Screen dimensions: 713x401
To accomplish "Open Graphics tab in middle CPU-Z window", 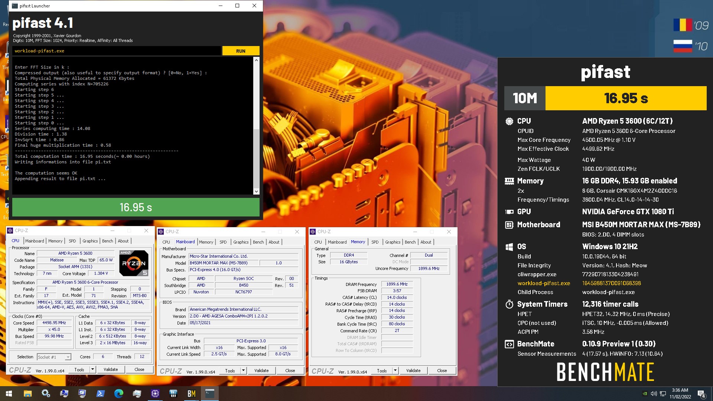I will pos(241,242).
